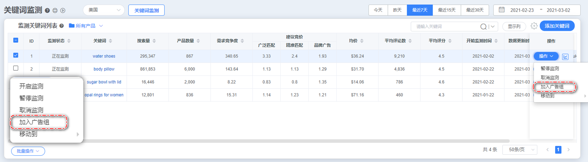Open the trend chart icon for water shoes
The height and width of the screenshot is (162, 588).
[565, 56]
